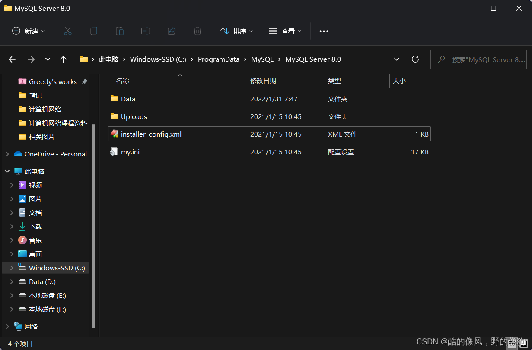
Task: Select the installer_config.xml file icon
Action: 115,134
